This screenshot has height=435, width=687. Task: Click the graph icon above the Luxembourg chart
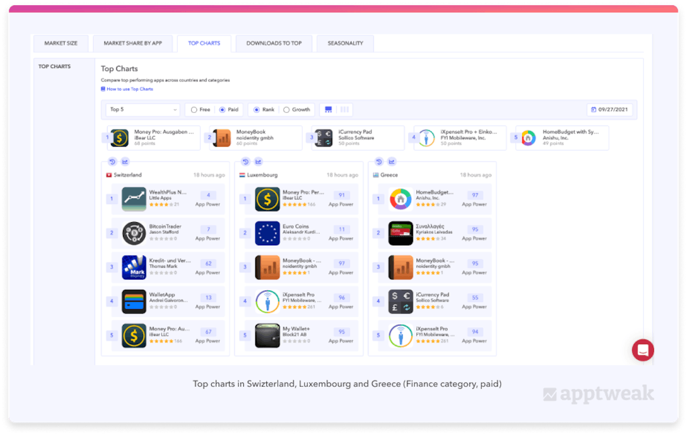point(259,162)
